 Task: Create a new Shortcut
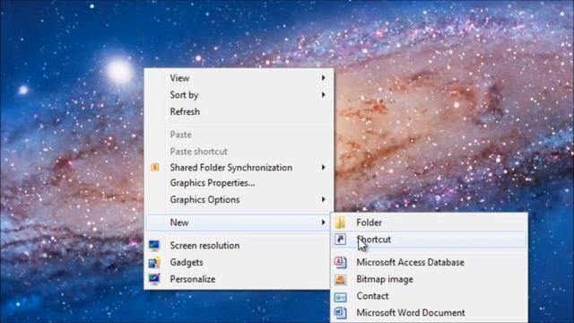429,240
